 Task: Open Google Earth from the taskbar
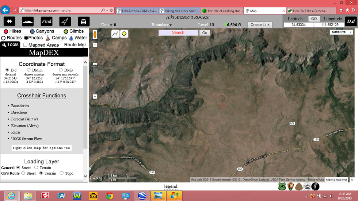142,196
